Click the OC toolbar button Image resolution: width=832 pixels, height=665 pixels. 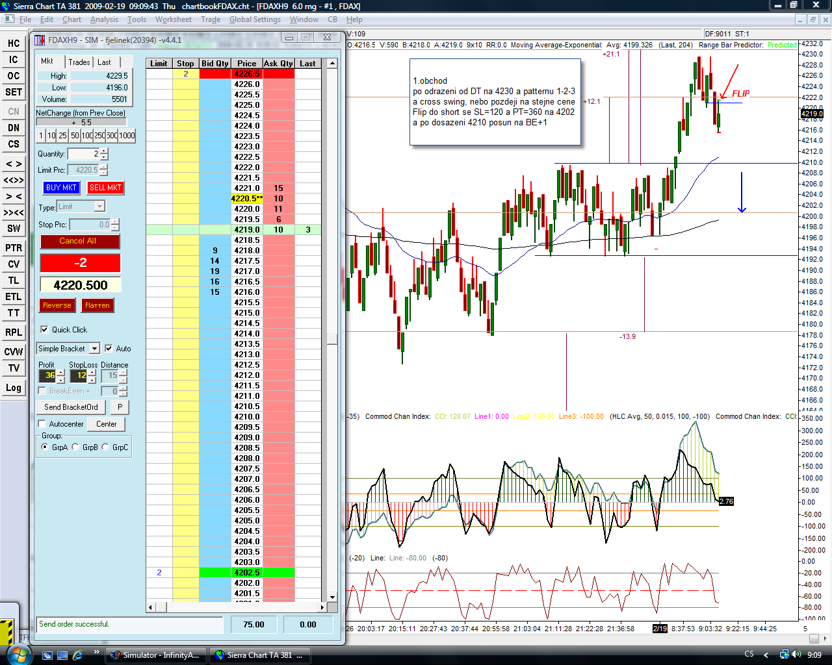tap(14, 76)
